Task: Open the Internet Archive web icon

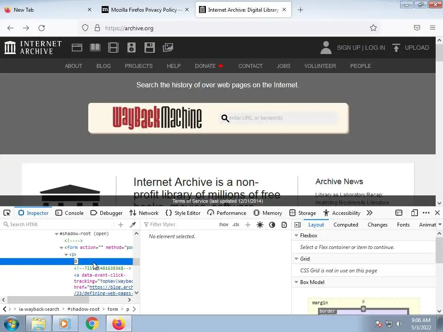Action: (x=77, y=48)
